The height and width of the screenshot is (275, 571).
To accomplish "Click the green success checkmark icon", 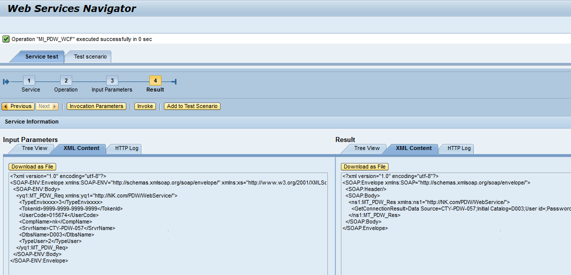I will (x=6, y=39).
